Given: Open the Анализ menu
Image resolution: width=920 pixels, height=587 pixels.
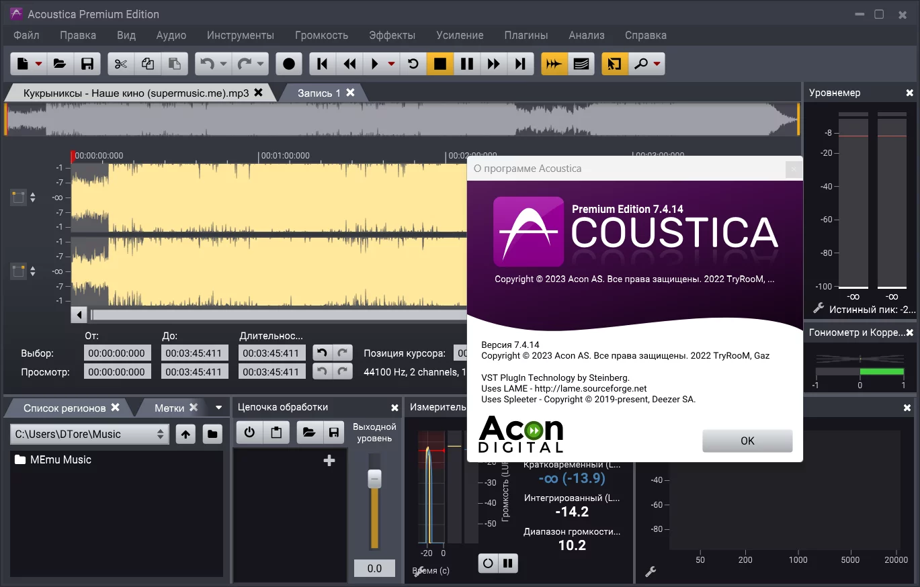Looking at the screenshot, I should (x=587, y=35).
